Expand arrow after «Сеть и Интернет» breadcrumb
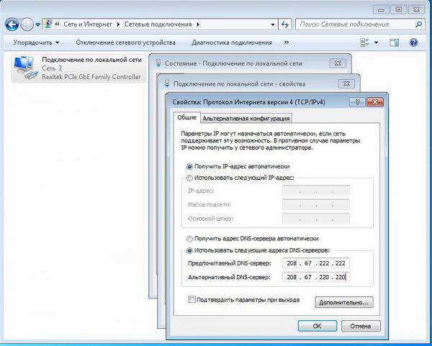The height and width of the screenshot is (346, 432). (x=118, y=24)
